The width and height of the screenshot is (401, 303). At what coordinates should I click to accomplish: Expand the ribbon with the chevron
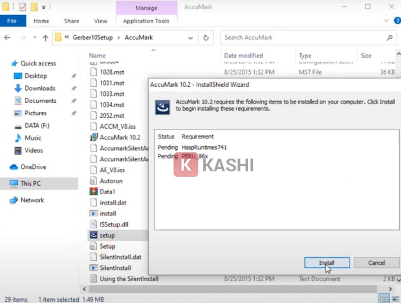click(x=386, y=21)
